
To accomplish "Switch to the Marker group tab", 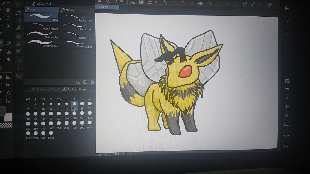I will point(76,10).
